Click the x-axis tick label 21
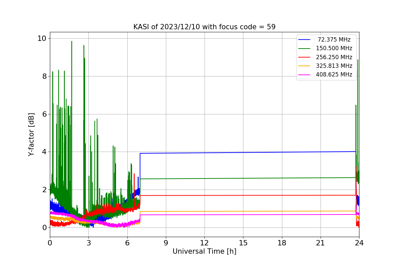The height and width of the screenshot is (266, 399). tap(321, 243)
